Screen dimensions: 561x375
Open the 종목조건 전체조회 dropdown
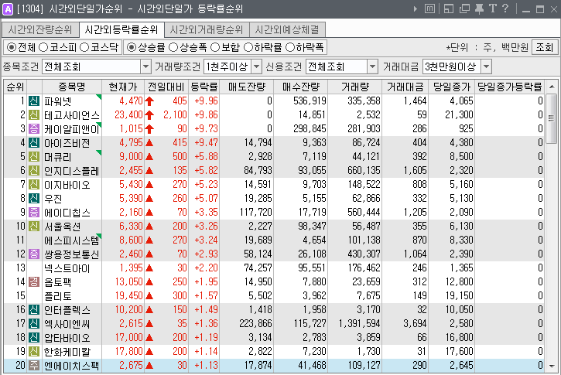click(145, 66)
